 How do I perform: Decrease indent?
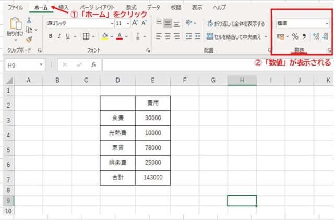point(189,36)
